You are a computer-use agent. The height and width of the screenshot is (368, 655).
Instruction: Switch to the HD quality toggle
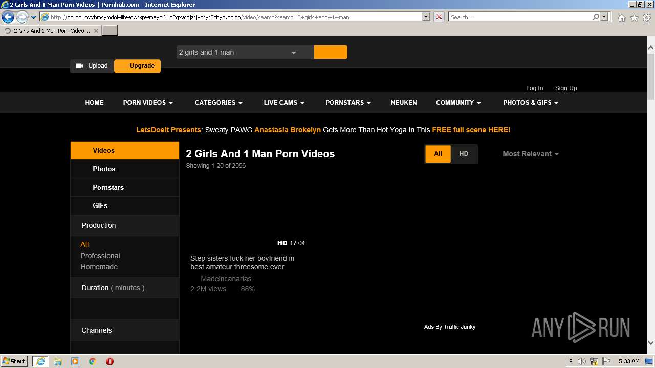[x=464, y=154]
